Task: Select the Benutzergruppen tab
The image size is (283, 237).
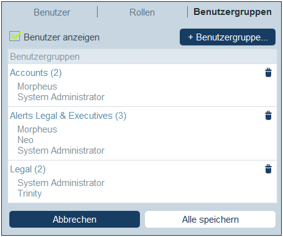Action: pos(233,12)
